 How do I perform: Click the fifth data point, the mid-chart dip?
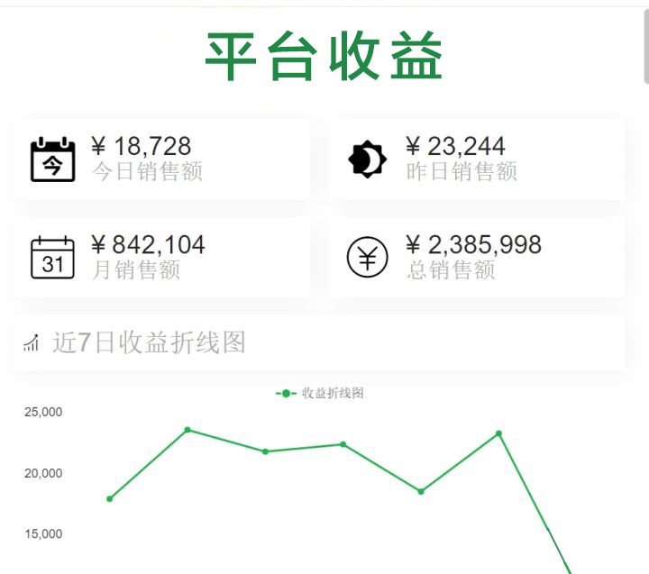click(421, 492)
